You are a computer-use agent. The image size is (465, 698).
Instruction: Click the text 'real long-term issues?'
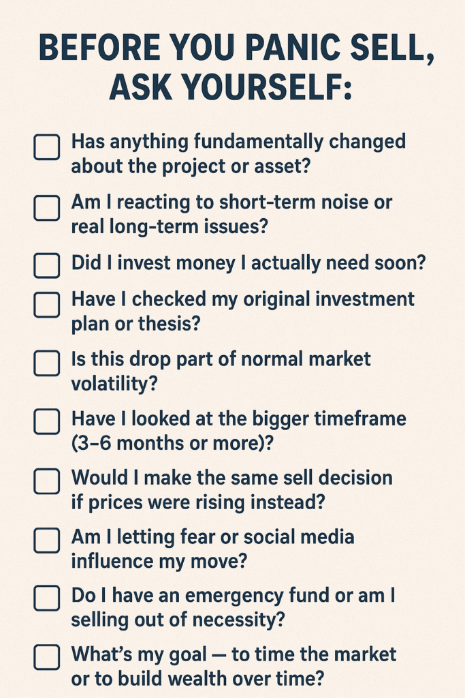tap(170, 226)
